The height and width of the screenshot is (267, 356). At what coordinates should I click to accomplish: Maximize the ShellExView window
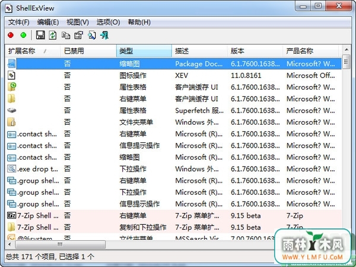[318, 6]
